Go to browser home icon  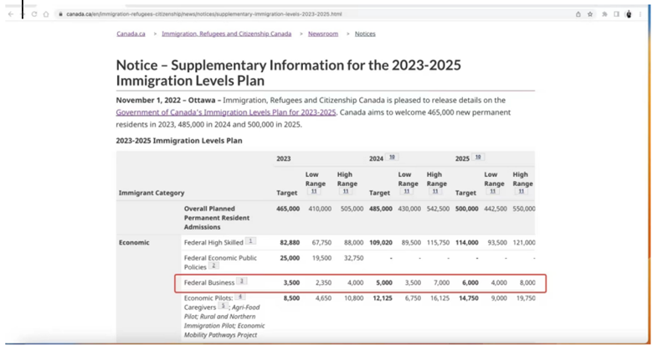coord(46,14)
